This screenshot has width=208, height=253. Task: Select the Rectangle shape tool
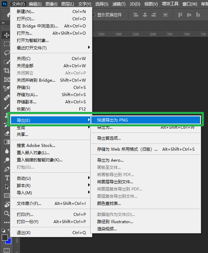[x=7, y=196]
